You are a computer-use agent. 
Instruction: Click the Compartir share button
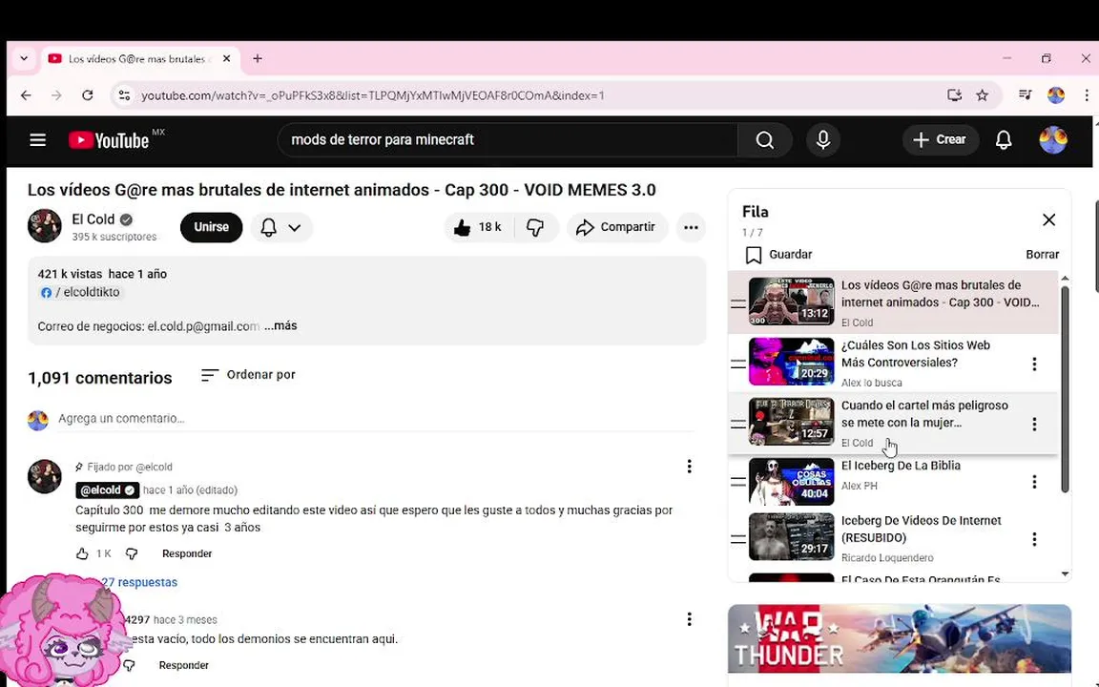click(x=616, y=227)
